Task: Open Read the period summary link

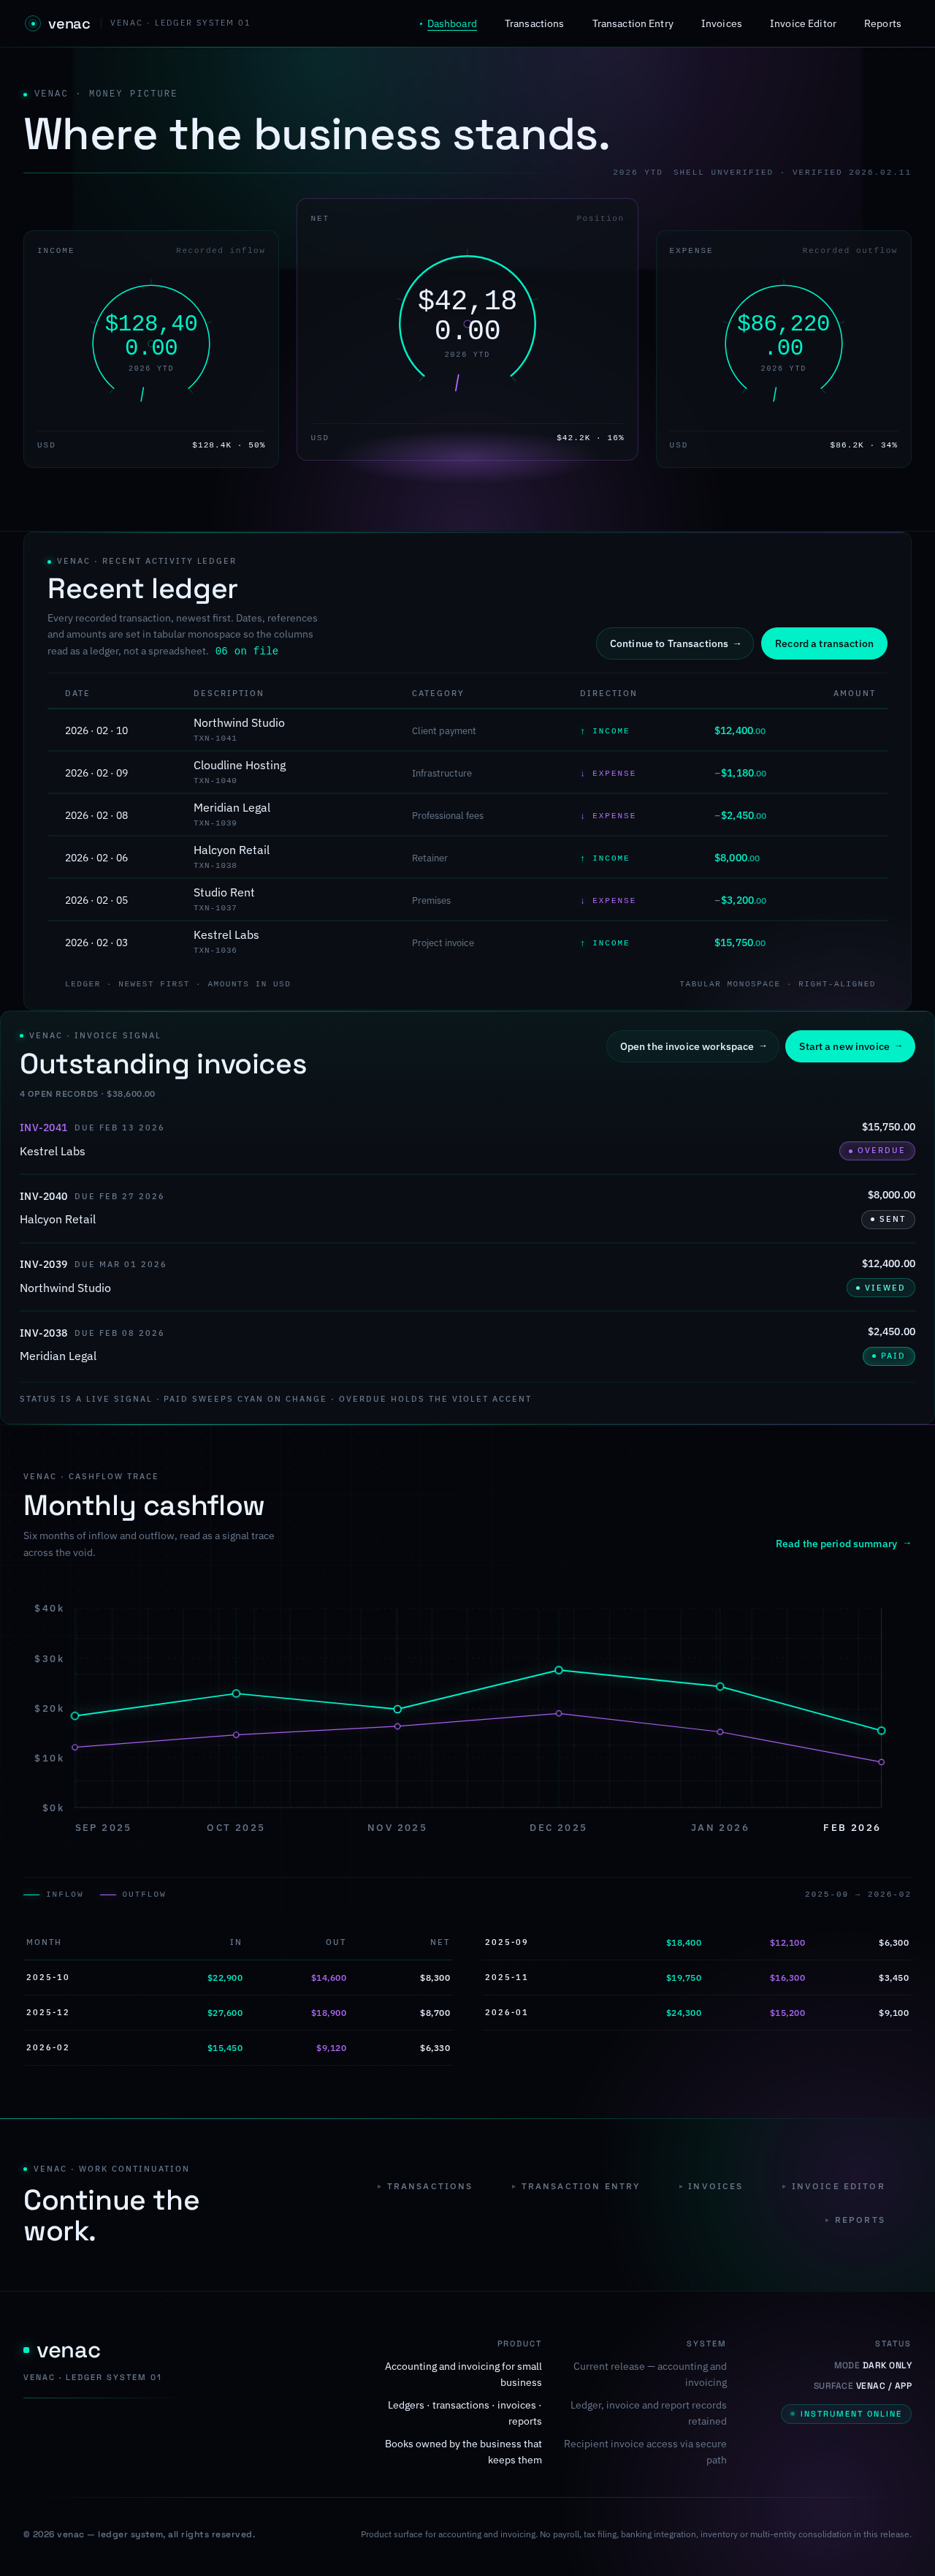Action: click(843, 1544)
